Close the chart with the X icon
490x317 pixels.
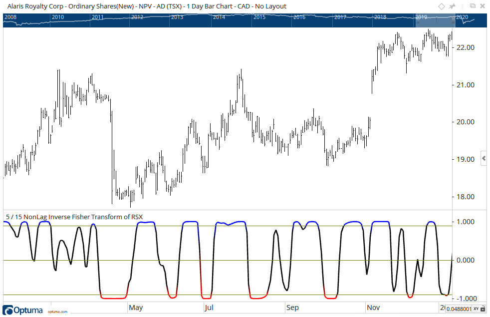point(483,6)
